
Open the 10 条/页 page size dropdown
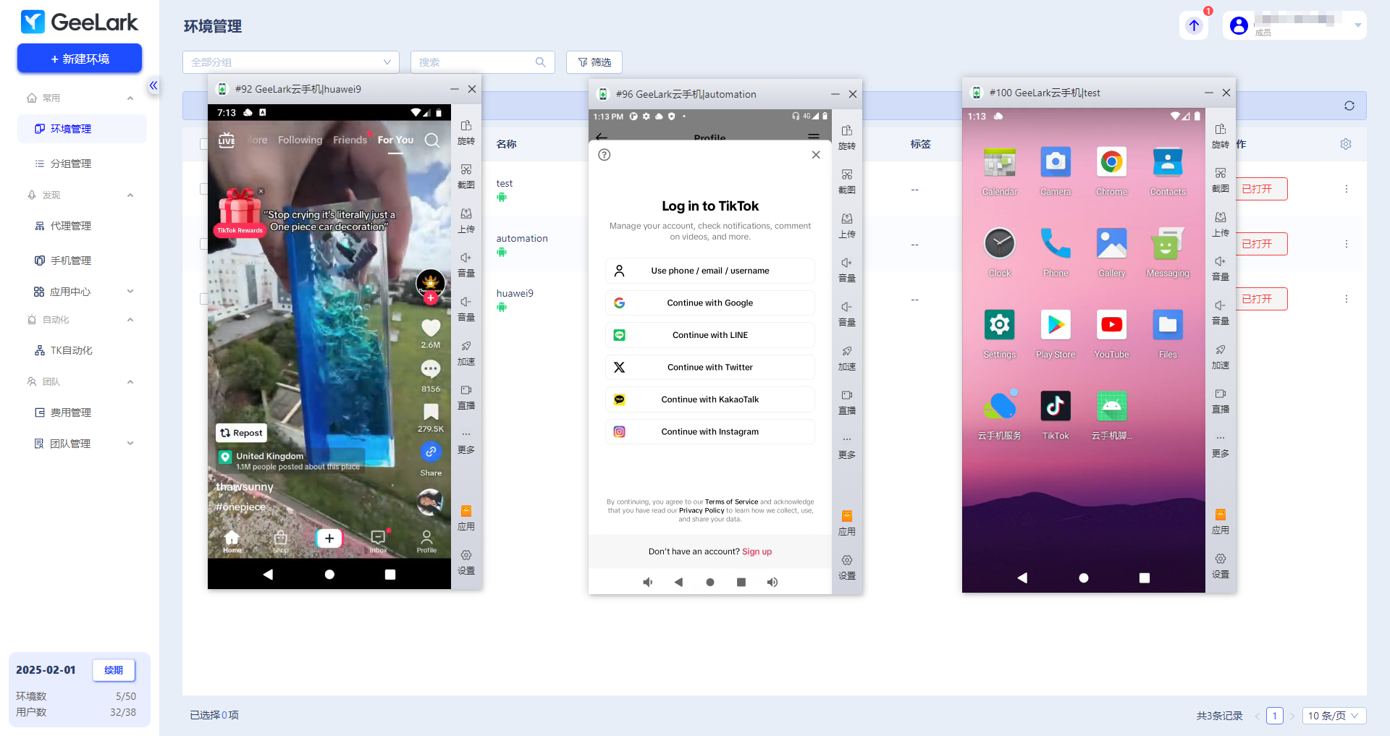point(1334,716)
